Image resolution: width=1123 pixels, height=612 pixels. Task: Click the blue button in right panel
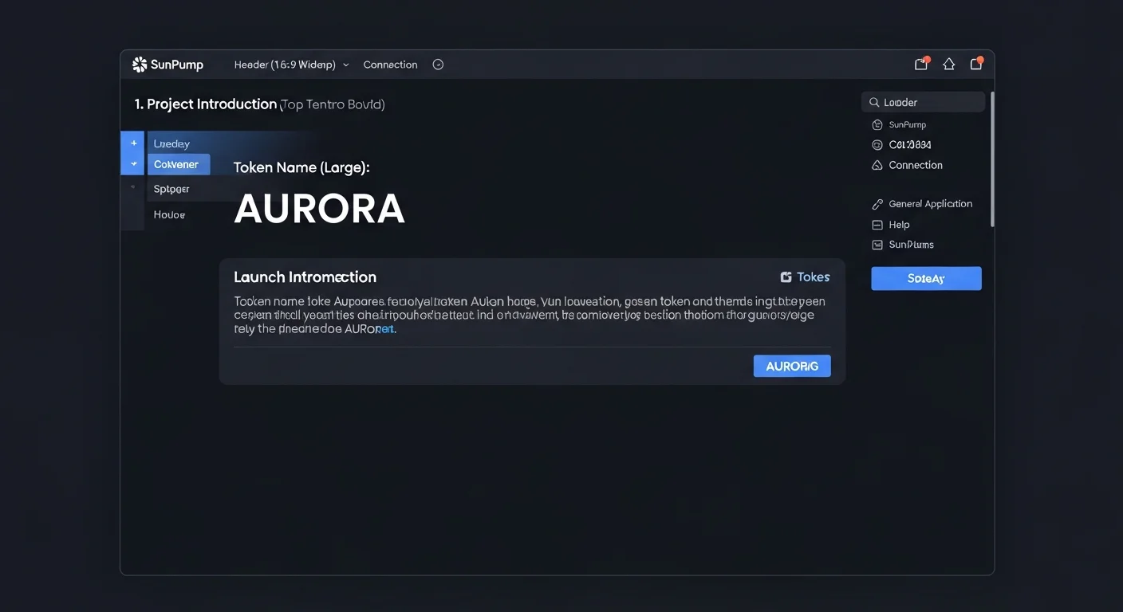click(x=926, y=278)
